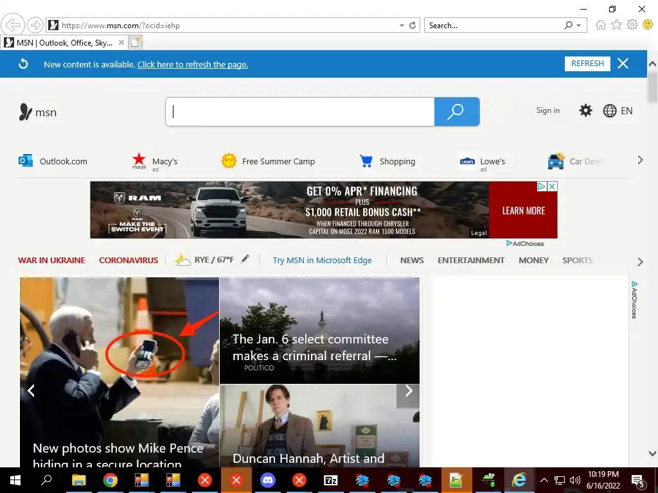Click the msn butterfly logo
The width and height of the screenshot is (658, 493).
[38, 112]
